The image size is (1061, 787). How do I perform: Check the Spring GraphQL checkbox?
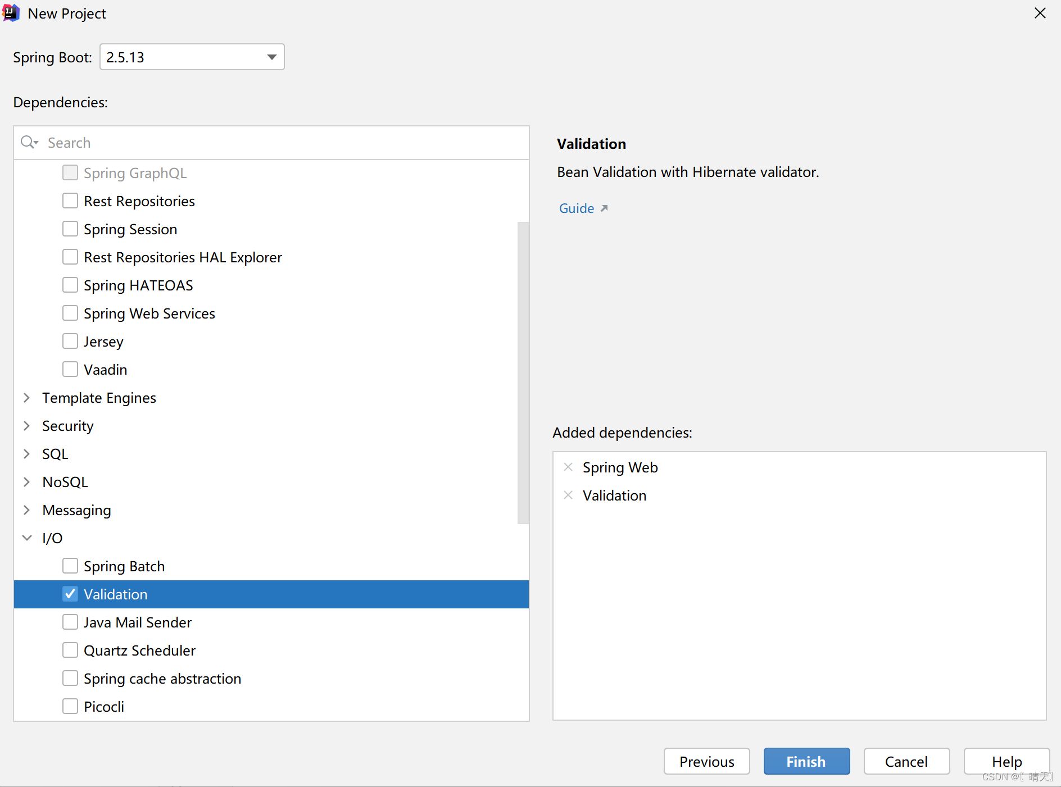[x=70, y=172]
